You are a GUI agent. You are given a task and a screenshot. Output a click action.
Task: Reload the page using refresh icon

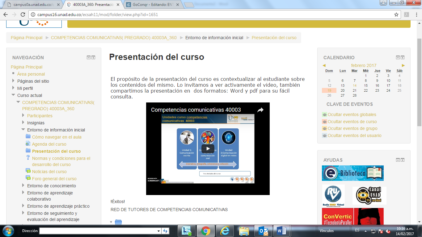click(23, 15)
